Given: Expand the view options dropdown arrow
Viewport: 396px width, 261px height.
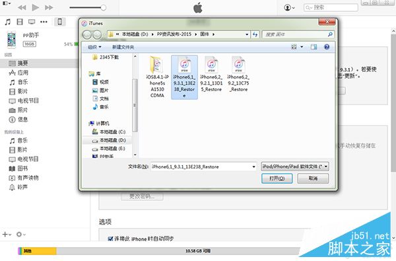Looking at the screenshot, I should pyautogui.click(x=302, y=47).
